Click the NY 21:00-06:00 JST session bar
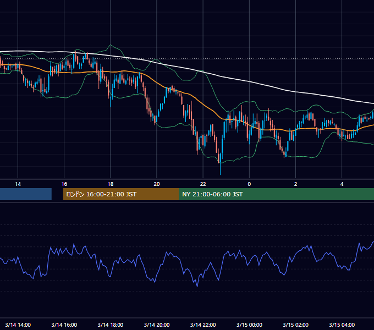Image resolution: width=374 pixels, height=330 pixels. pyautogui.click(x=277, y=194)
